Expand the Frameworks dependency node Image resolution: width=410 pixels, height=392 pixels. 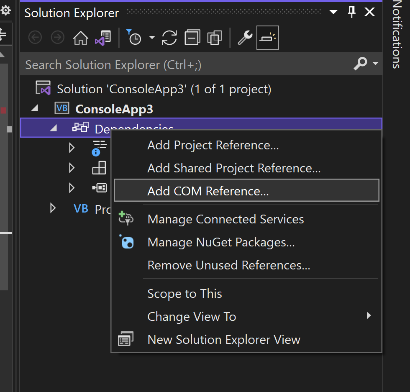[72, 168]
